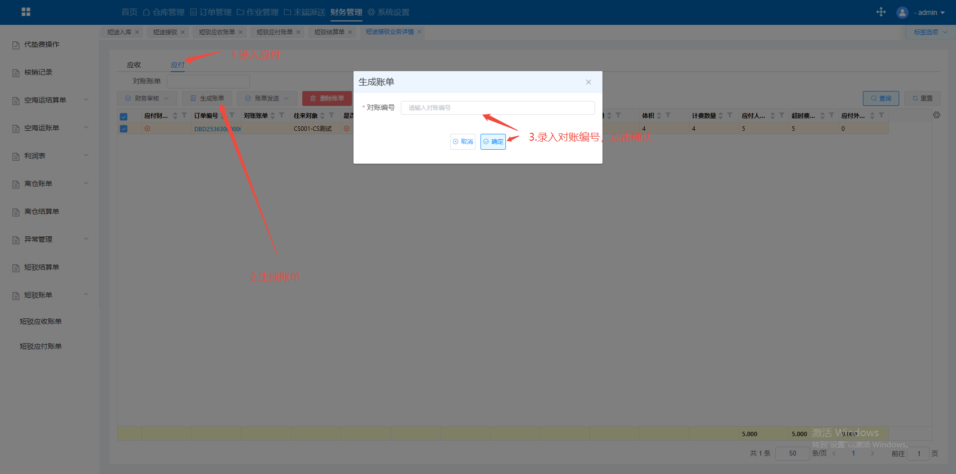Expand the 空海运结算单 sidebar menu
The height and width of the screenshot is (474, 956).
coord(86,99)
